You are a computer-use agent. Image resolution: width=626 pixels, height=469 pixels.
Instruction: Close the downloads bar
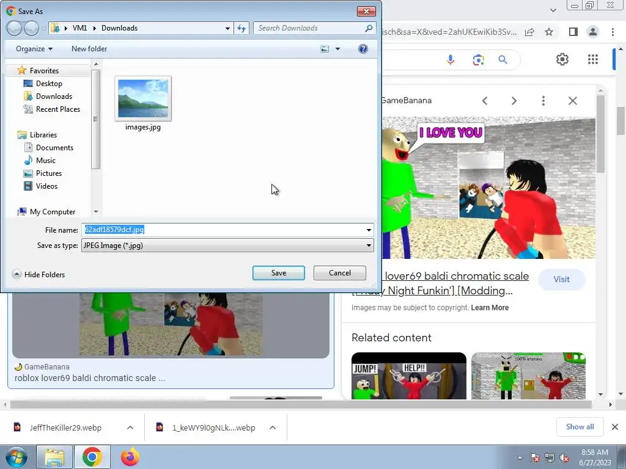point(615,427)
